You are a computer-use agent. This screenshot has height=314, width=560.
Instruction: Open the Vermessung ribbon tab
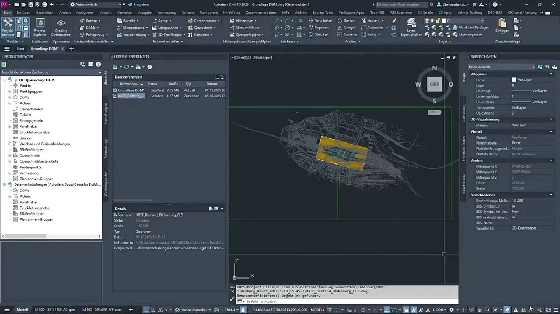pos(167,12)
